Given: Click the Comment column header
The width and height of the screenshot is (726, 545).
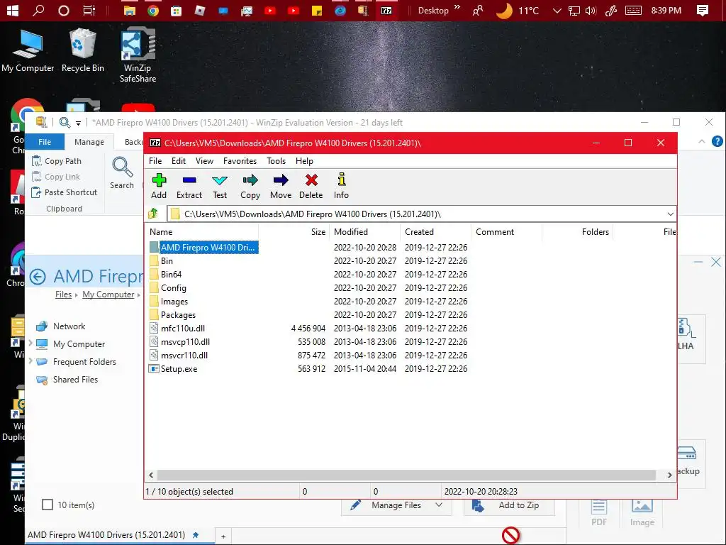Looking at the screenshot, I should (x=506, y=232).
